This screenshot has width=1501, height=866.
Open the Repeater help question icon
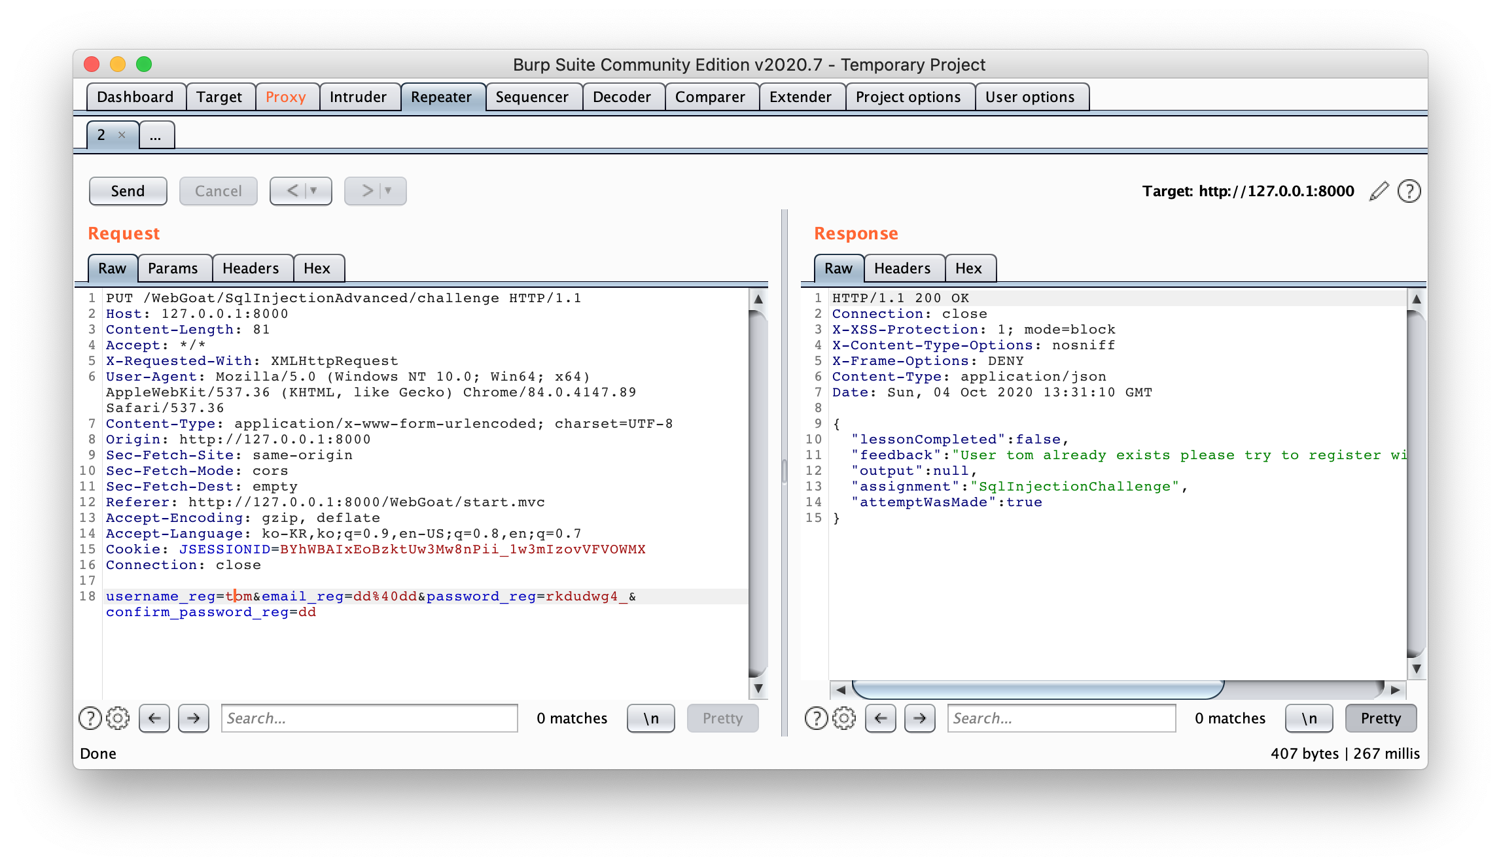(x=1409, y=191)
